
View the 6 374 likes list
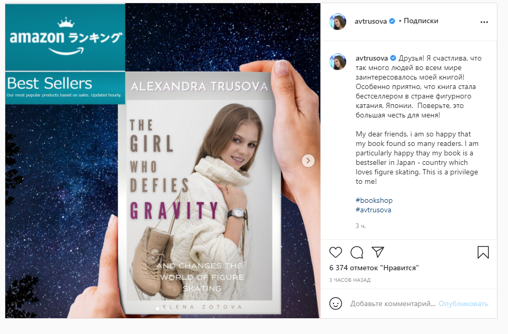(374, 268)
